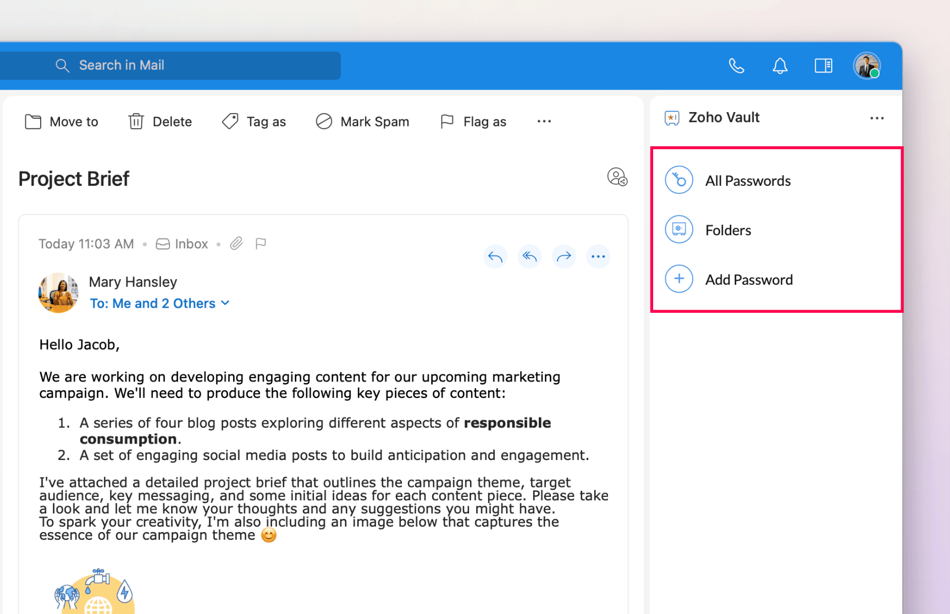The width and height of the screenshot is (950, 614).
Task: Click sender name Mary Hansley
Action: pyautogui.click(x=133, y=282)
